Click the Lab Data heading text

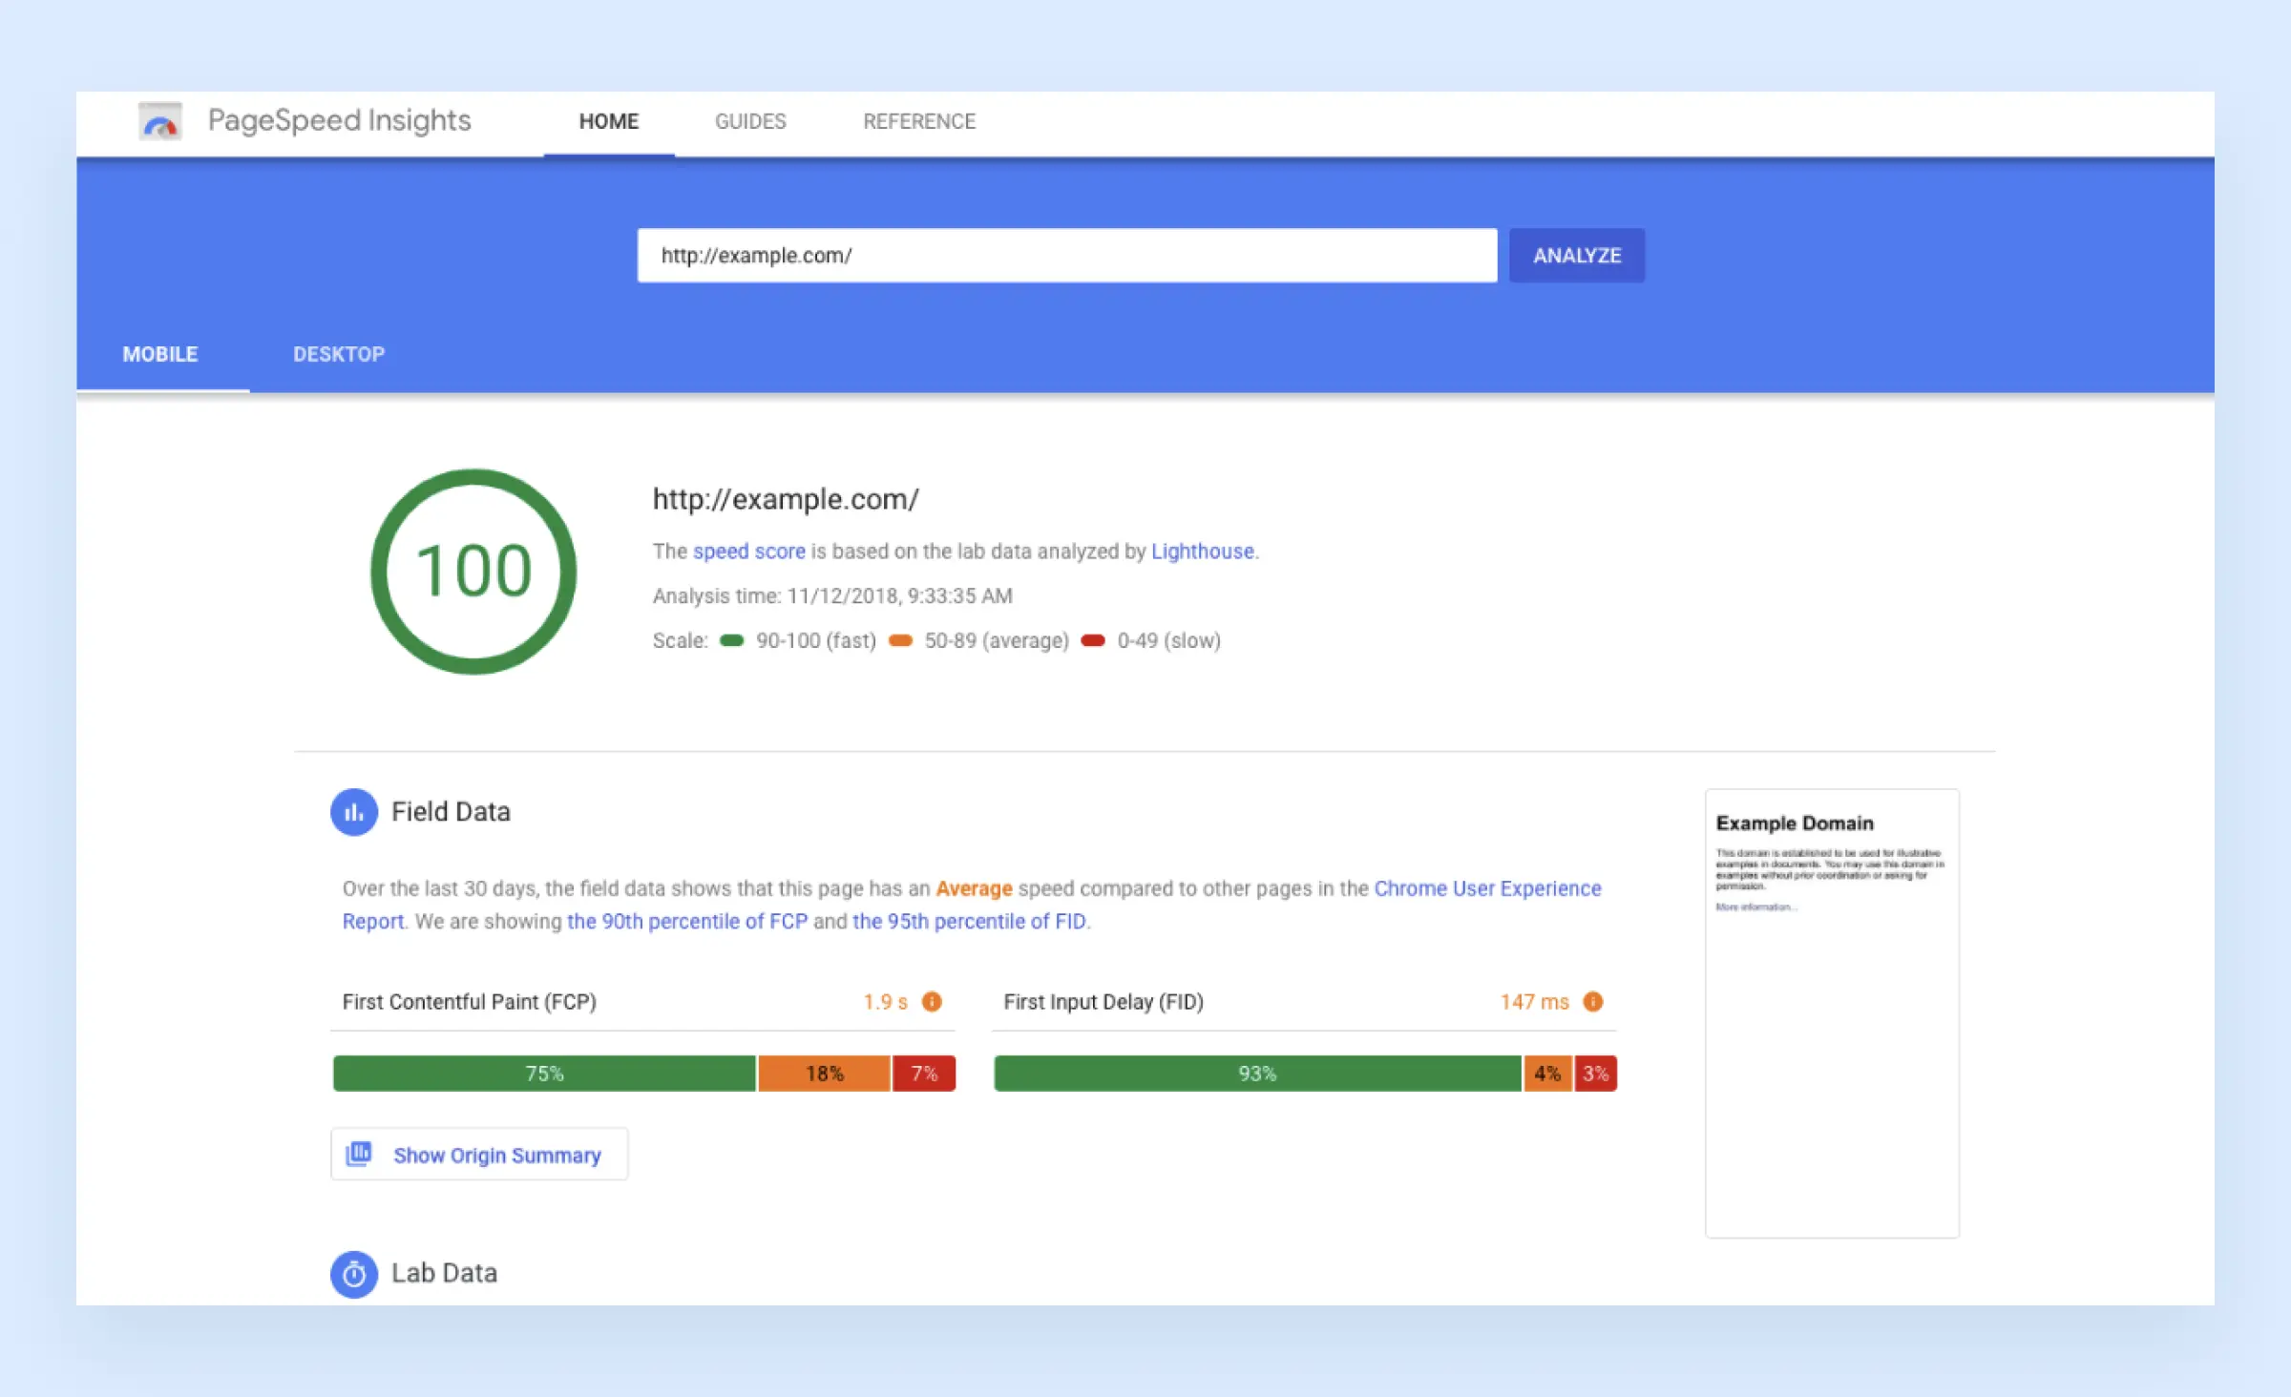444,1274
